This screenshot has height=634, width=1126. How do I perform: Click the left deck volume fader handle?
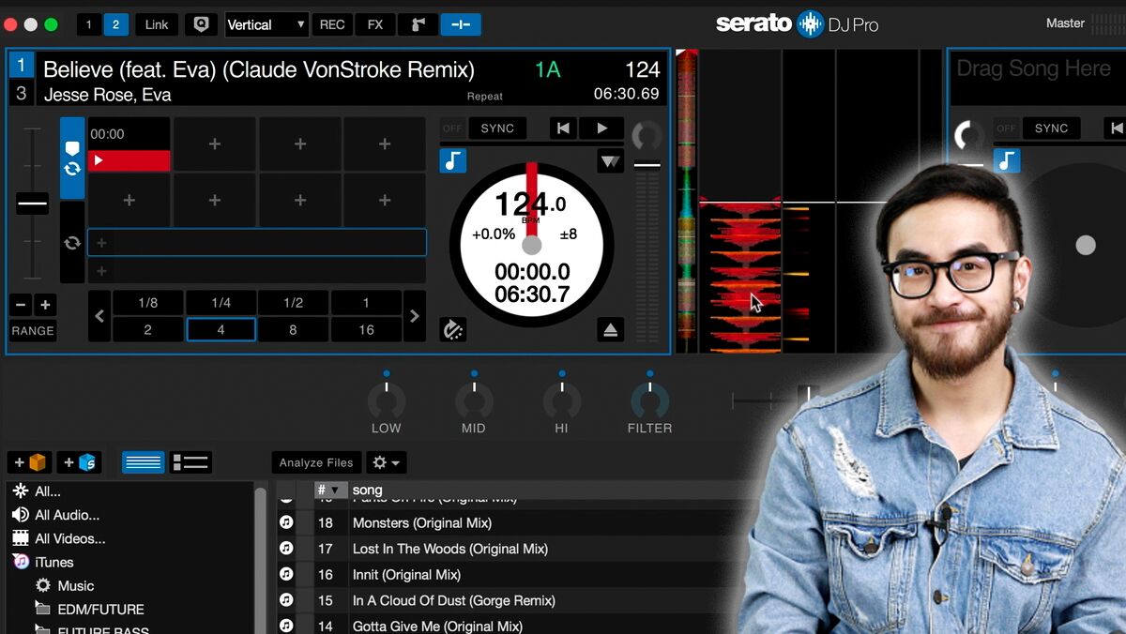point(647,165)
